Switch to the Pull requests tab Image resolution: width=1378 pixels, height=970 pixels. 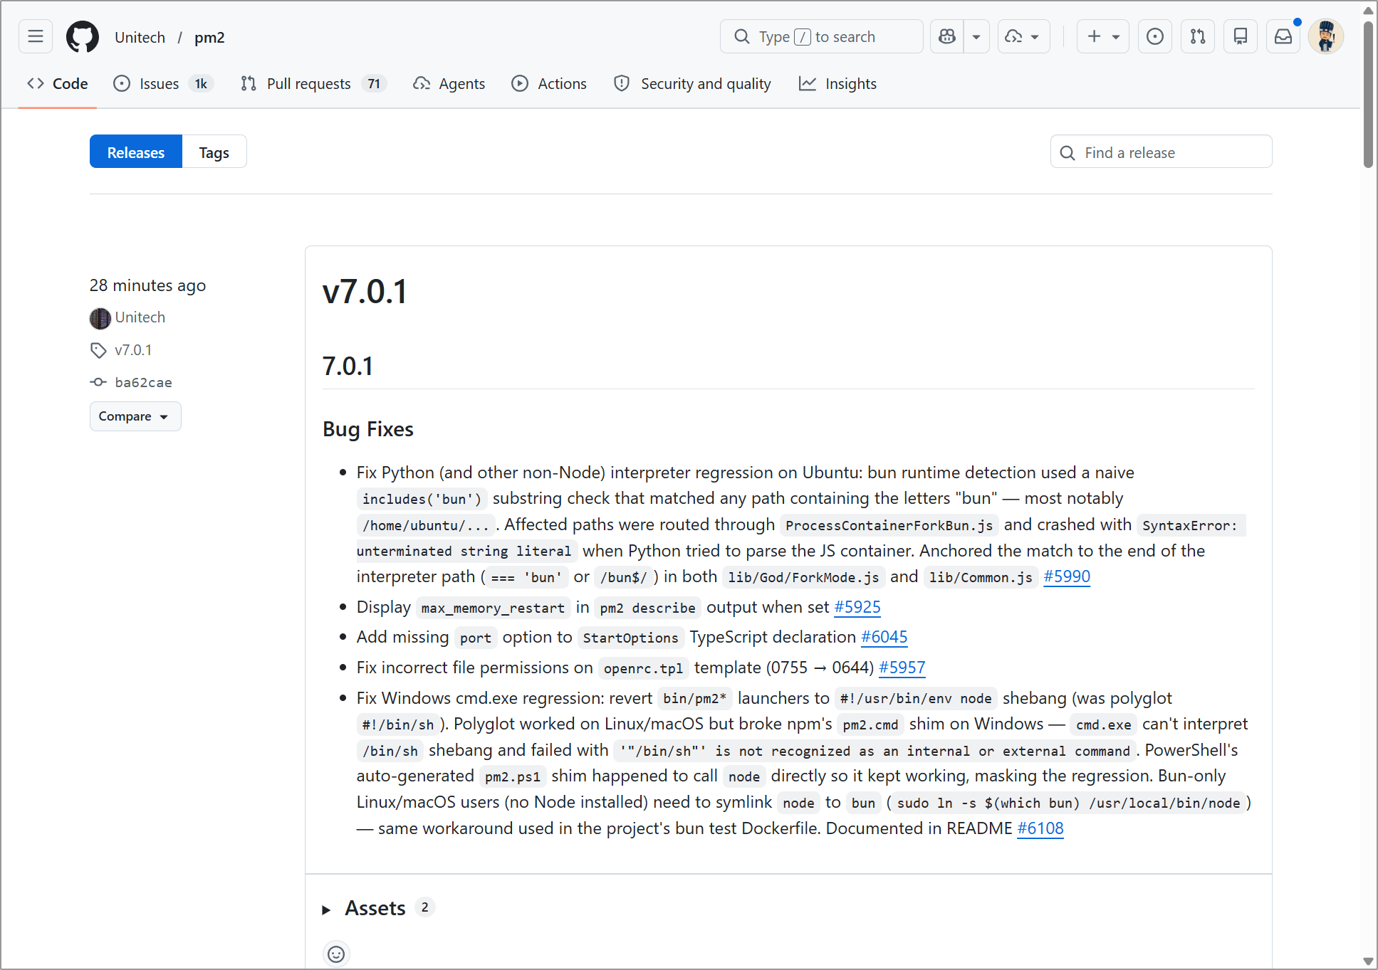point(313,84)
